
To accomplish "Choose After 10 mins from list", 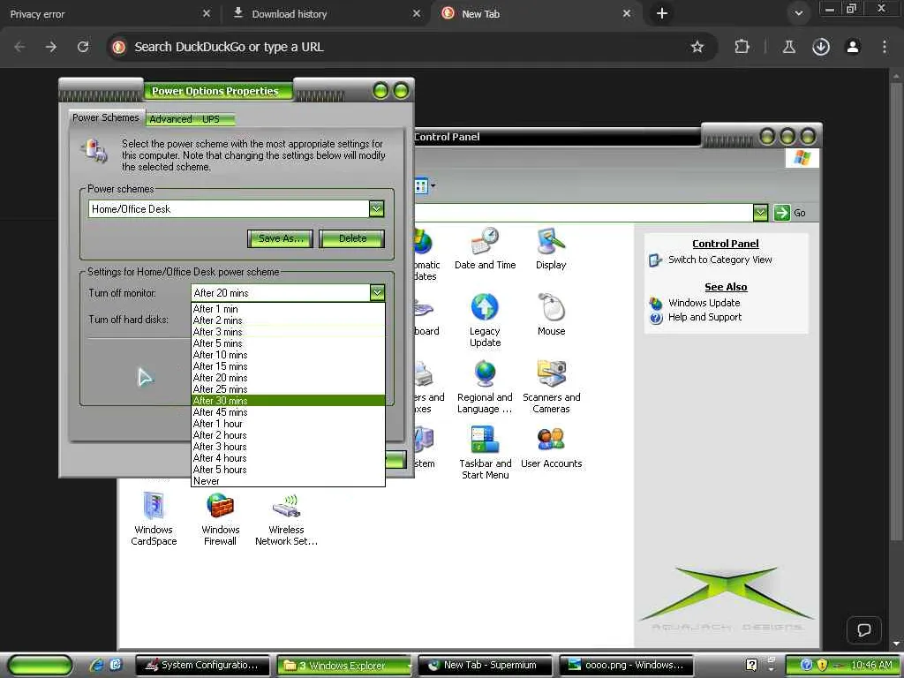I will click(x=288, y=355).
